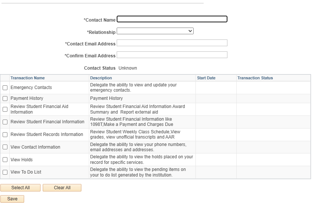
Task: Check Review Student Financial Information box
Action: [x=5, y=122]
